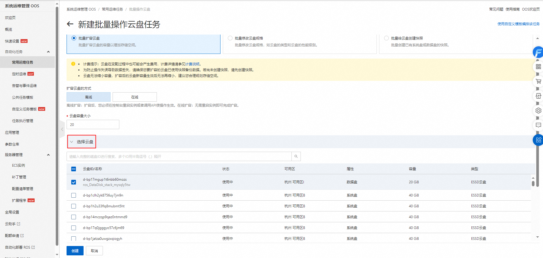
Task: Click external link icon beside 自动化部署 ROS
Action: click(33, 247)
